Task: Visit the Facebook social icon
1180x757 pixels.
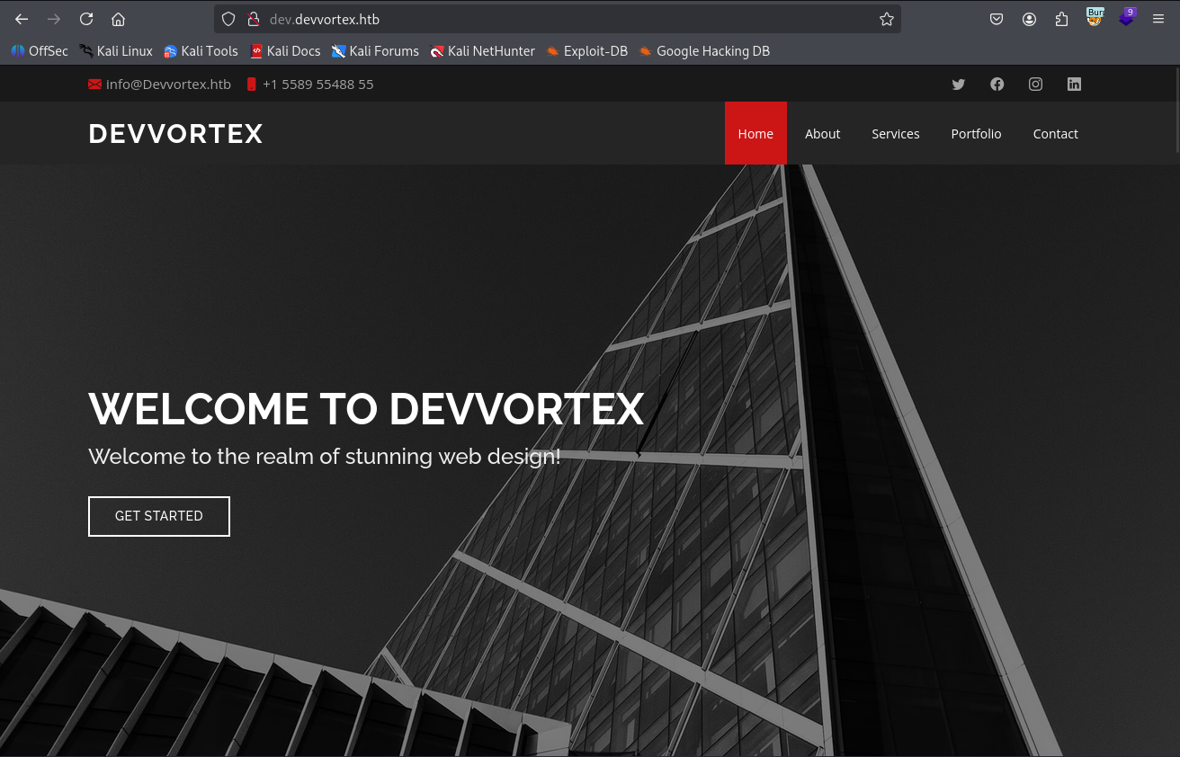Action: point(997,85)
